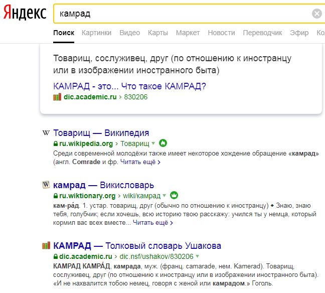Click the lock icon next to ru.wiktionary.org
The width and height of the screenshot is (325, 293).
coord(56,196)
